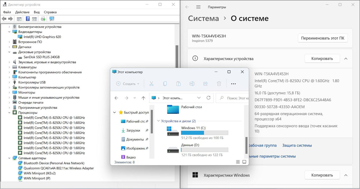Open the Settings hamburger navigation menu
This screenshot has height=189, width=360.
pos(198,7)
